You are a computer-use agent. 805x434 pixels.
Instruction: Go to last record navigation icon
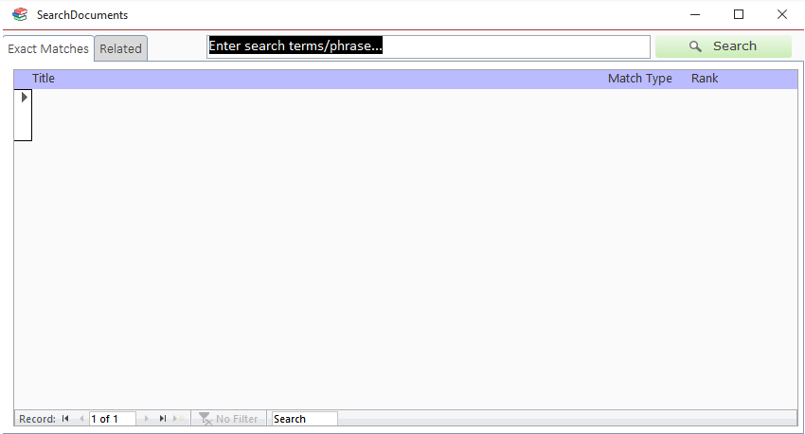162,419
